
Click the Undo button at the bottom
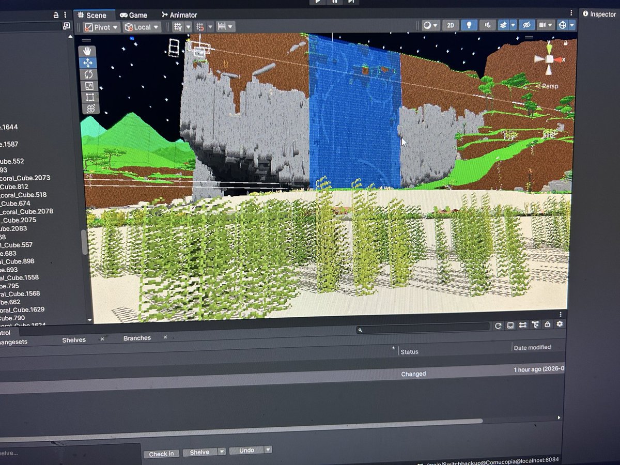[246, 450]
